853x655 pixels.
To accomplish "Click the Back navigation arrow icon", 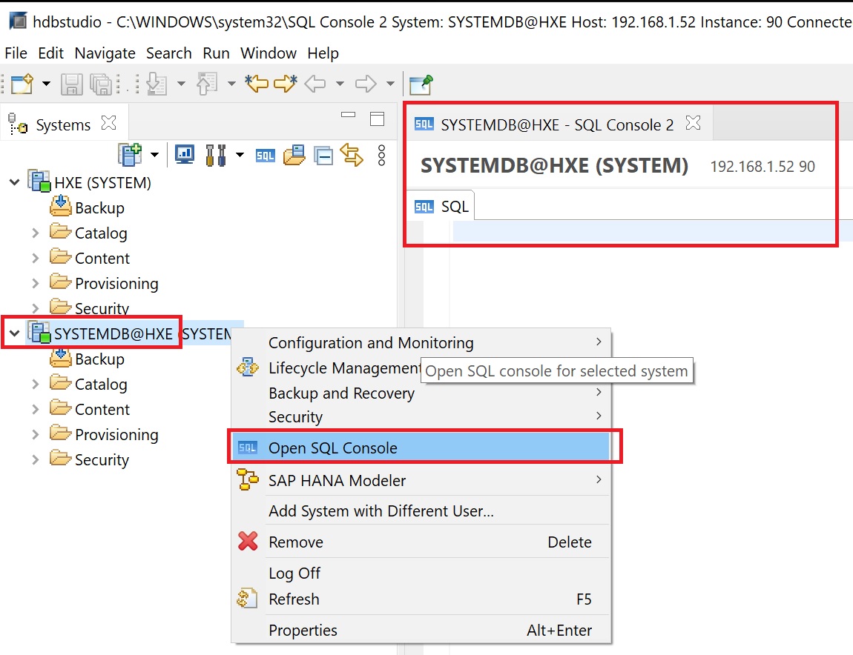I will pos(315,84).
